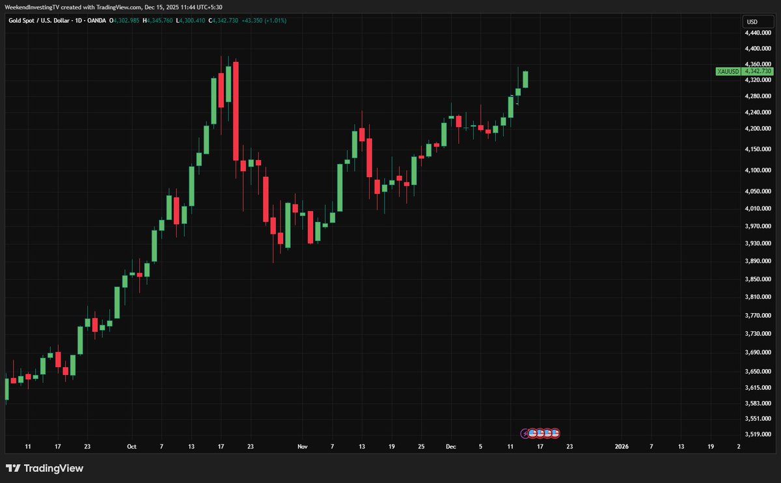This screenshot has height=483, width=781.
Task: Click the 4,100.000 price axis label
Action: pyautogui.click(x=759, y=171)
